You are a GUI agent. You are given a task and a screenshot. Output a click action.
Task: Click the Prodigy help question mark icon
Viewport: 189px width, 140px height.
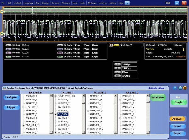(x=175, y=88)
